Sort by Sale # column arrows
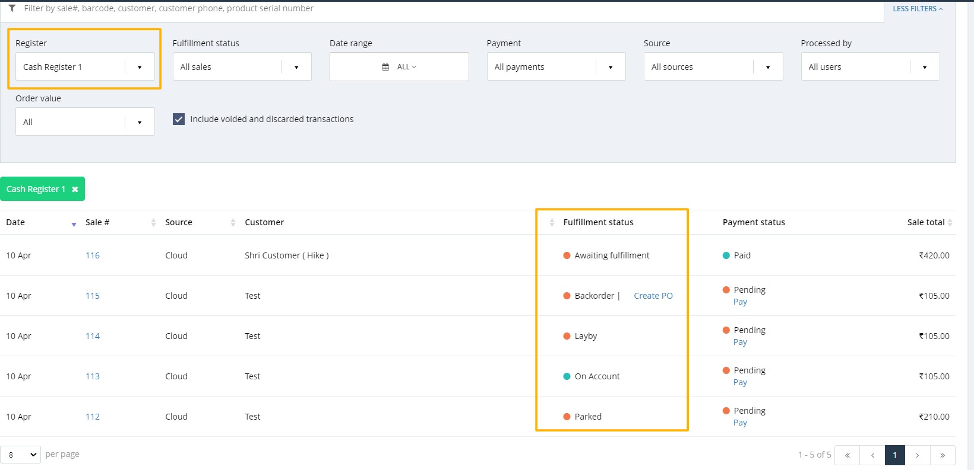The width and height of the screenshot is (974, 470). point(153,222)
